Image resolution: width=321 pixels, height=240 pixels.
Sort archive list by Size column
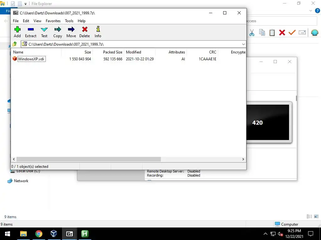[77, 52]
